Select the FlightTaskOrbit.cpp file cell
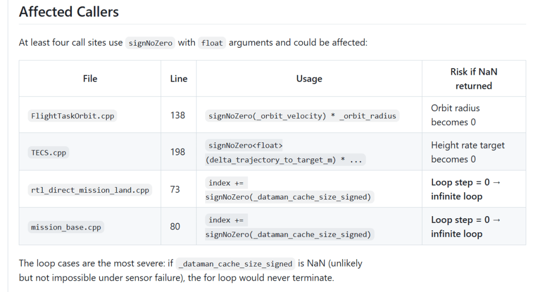Image resolution: width=533 pixels, height=292 pixels. tap(72, 115)
